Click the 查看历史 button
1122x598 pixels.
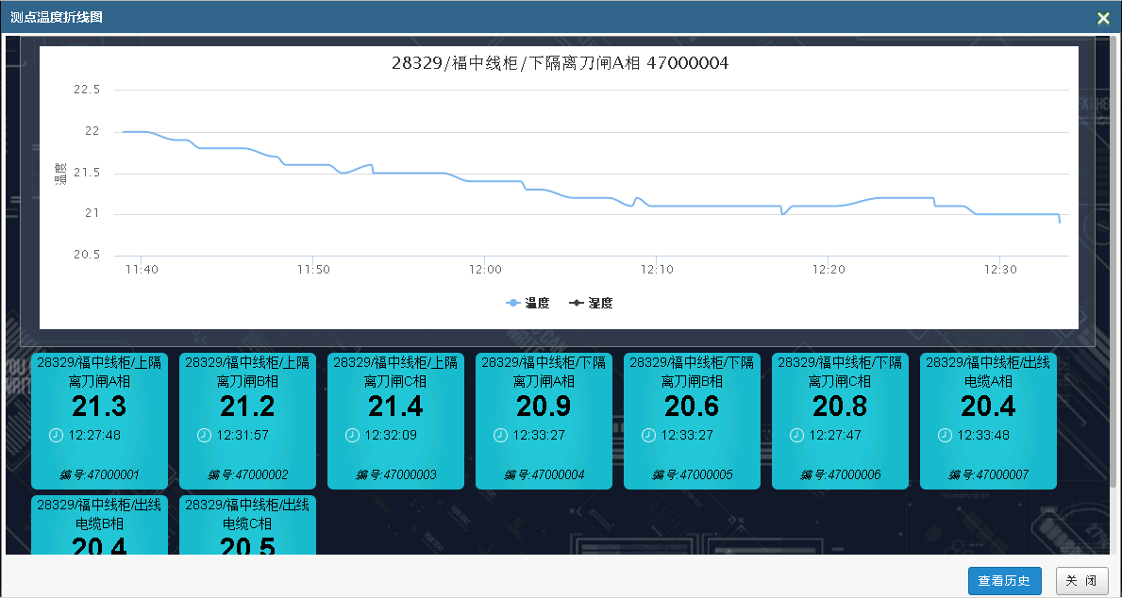pos(1005,581)
